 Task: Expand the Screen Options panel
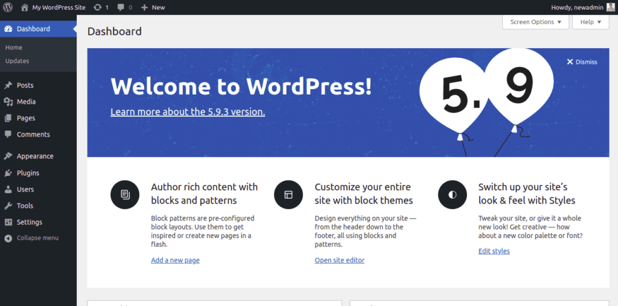coord(535,22)
